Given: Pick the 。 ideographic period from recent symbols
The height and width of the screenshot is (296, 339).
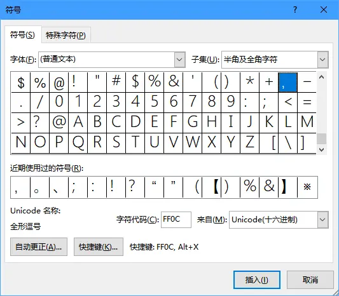Looking at the screenshot, I should [40, 187].
